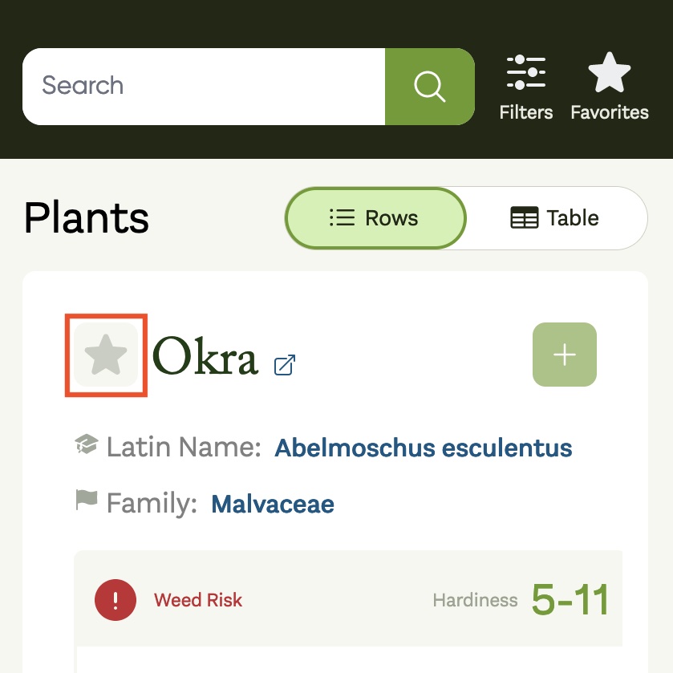The image size is (673, 673).
Task: Click the Filters text label
Action: pos(525,112)
